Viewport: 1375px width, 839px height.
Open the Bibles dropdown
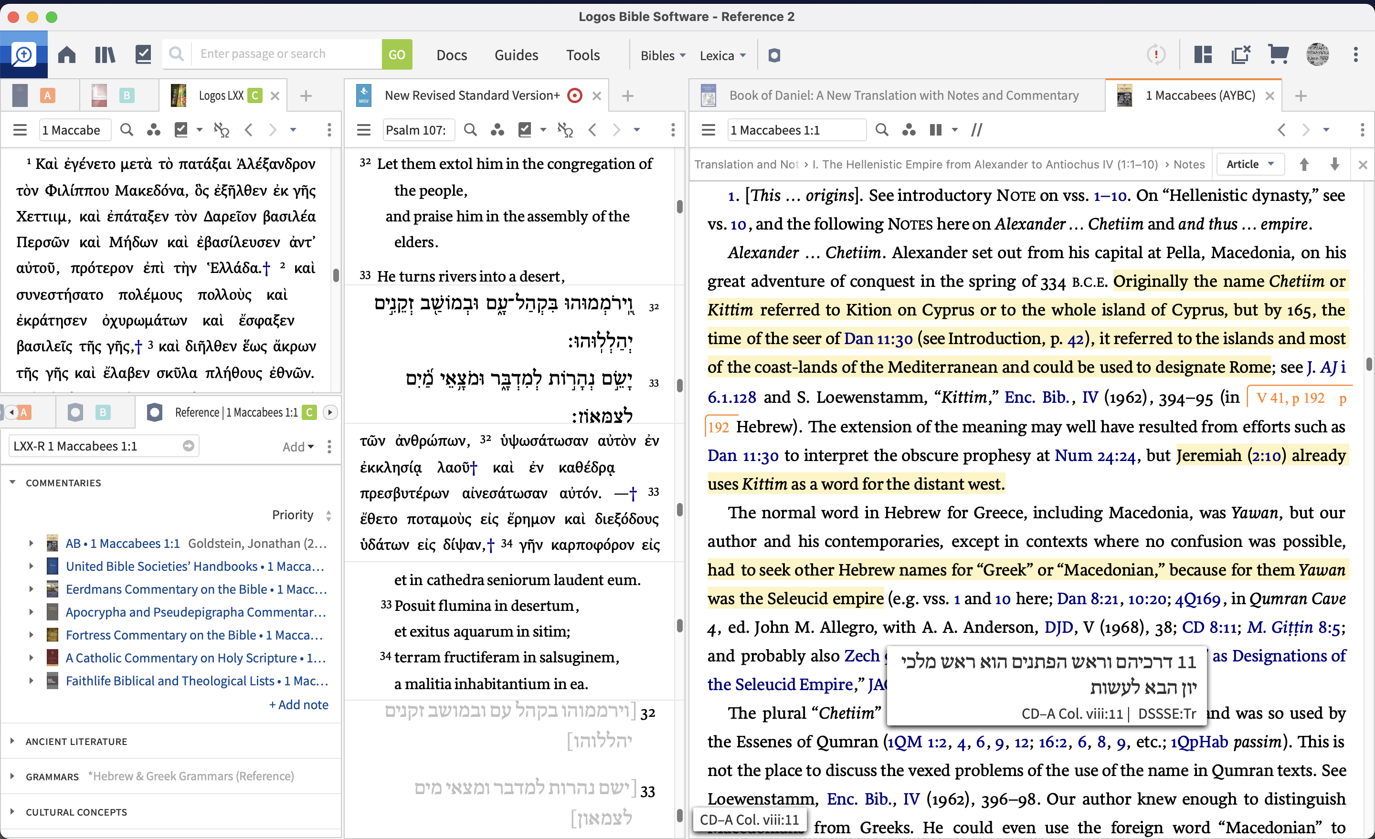(663, 55)
